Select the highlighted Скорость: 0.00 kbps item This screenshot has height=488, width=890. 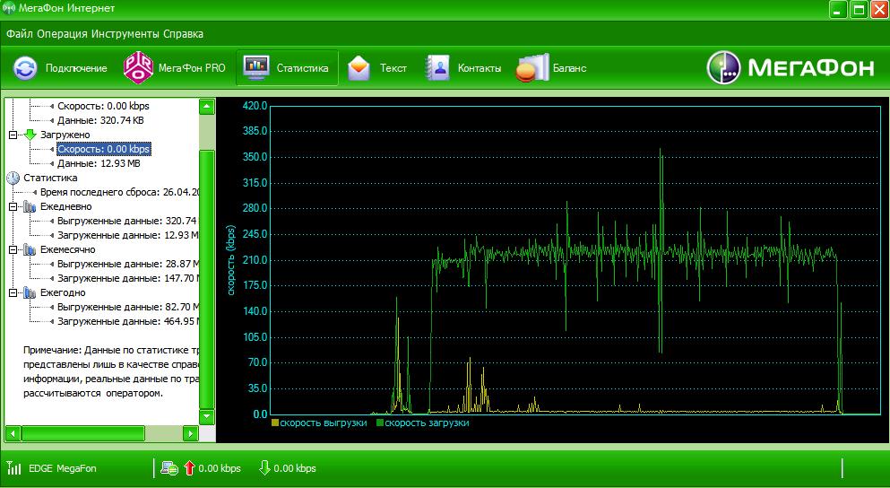(x=103, y=149)
